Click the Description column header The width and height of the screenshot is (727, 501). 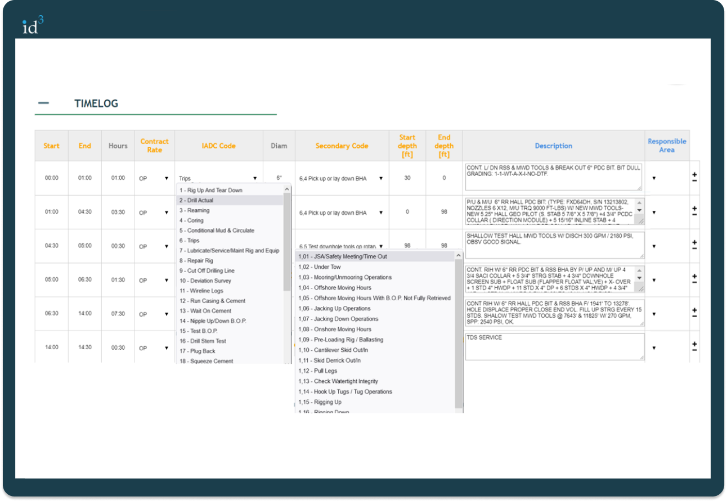[554, 146]
